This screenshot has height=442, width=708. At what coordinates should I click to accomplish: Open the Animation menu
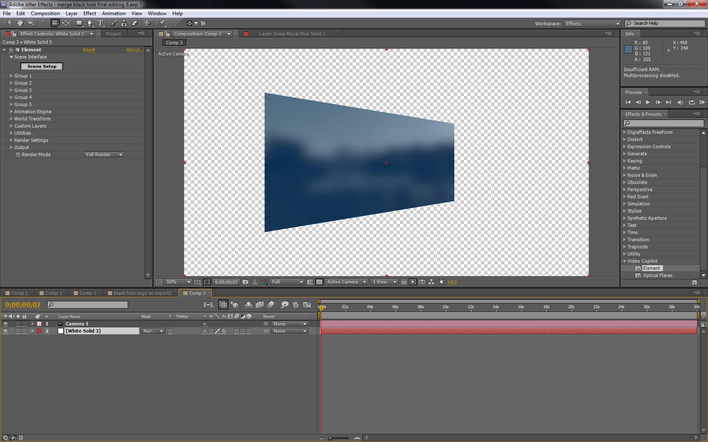114,13
